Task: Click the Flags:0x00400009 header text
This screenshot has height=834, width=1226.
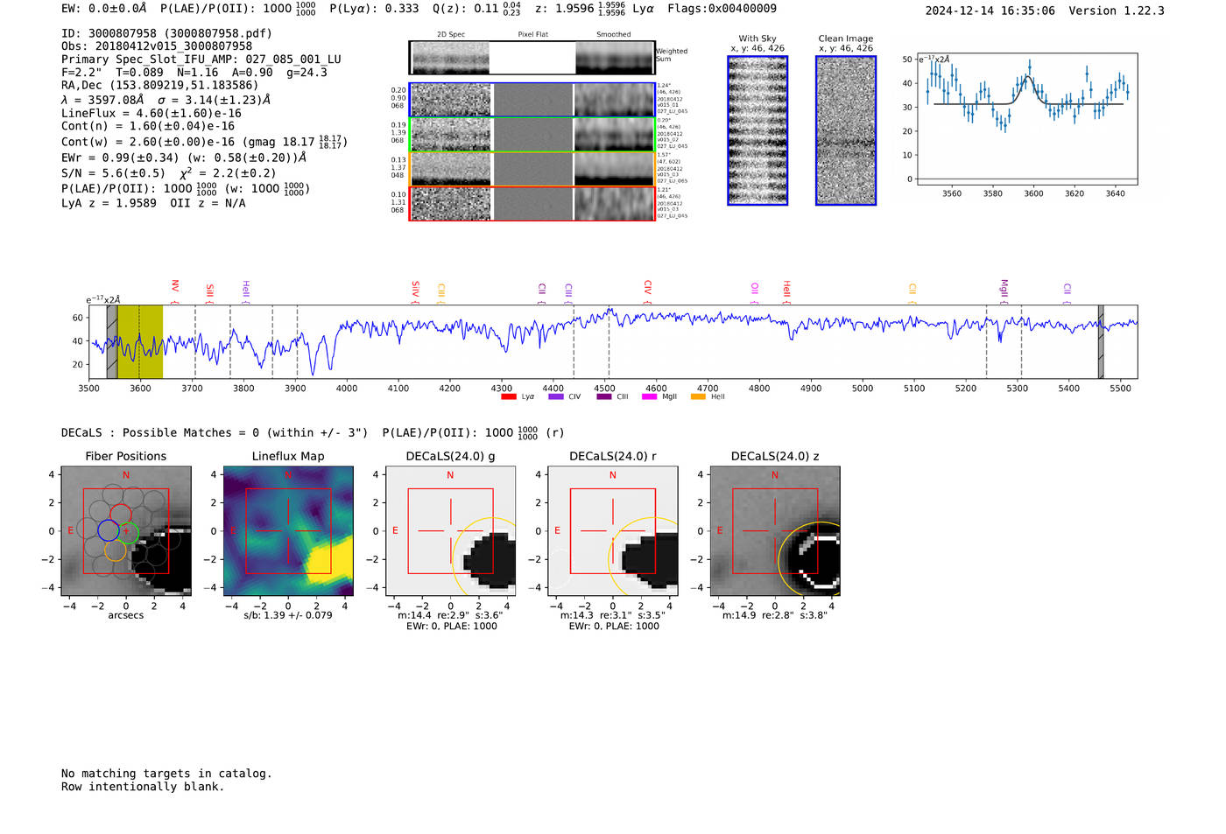Action: point(722,9)
